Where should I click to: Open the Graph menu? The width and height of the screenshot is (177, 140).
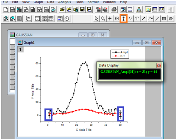38,2
